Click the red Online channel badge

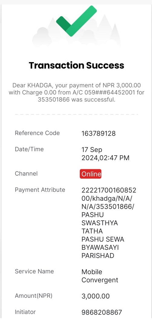90,174
